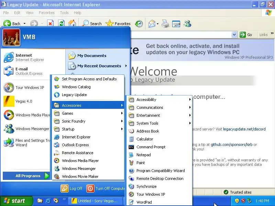Expand the System Tools folder

[159, 123]
